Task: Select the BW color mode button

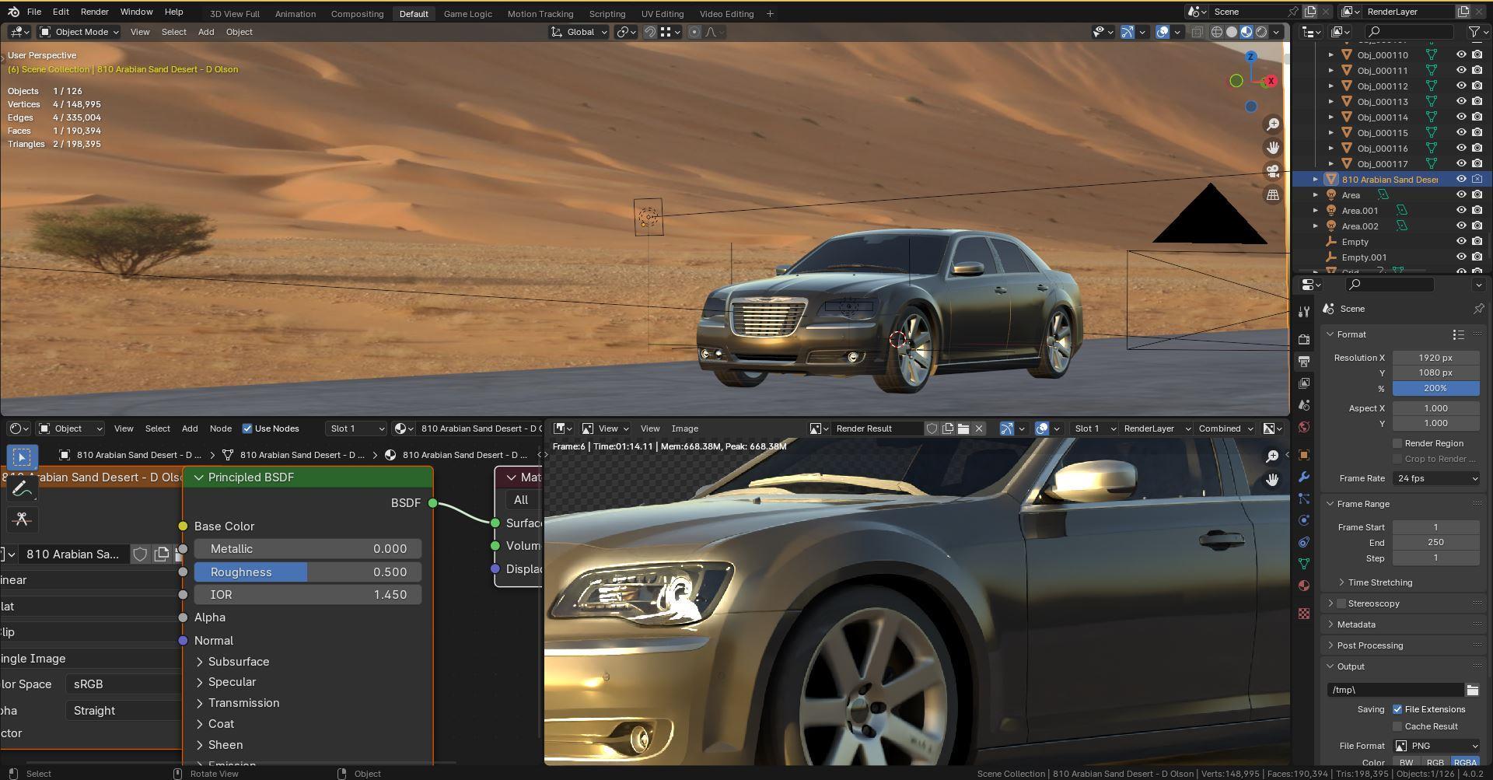Action: [1406, 763]
